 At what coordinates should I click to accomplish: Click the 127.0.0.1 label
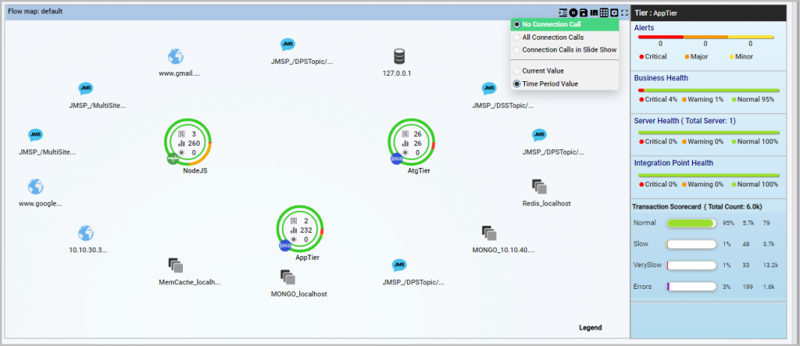[x=397, y=73]
